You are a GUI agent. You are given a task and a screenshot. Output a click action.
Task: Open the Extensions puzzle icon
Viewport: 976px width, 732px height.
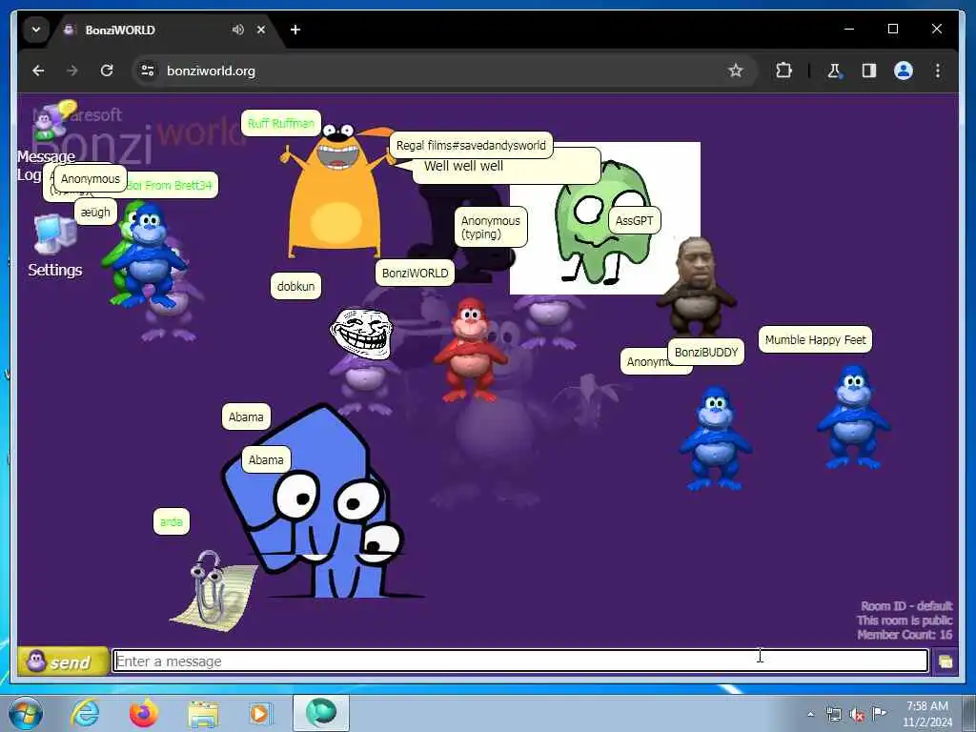pos(783,71)
